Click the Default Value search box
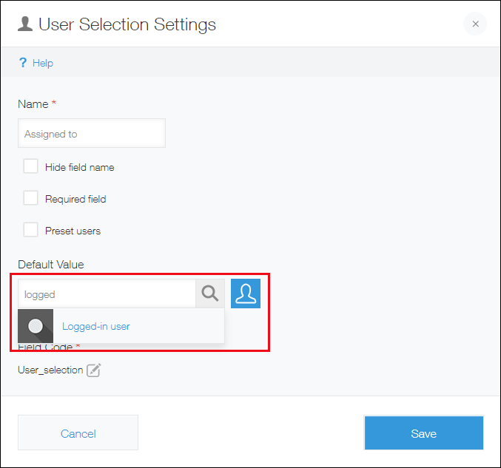 pos(107,294)
